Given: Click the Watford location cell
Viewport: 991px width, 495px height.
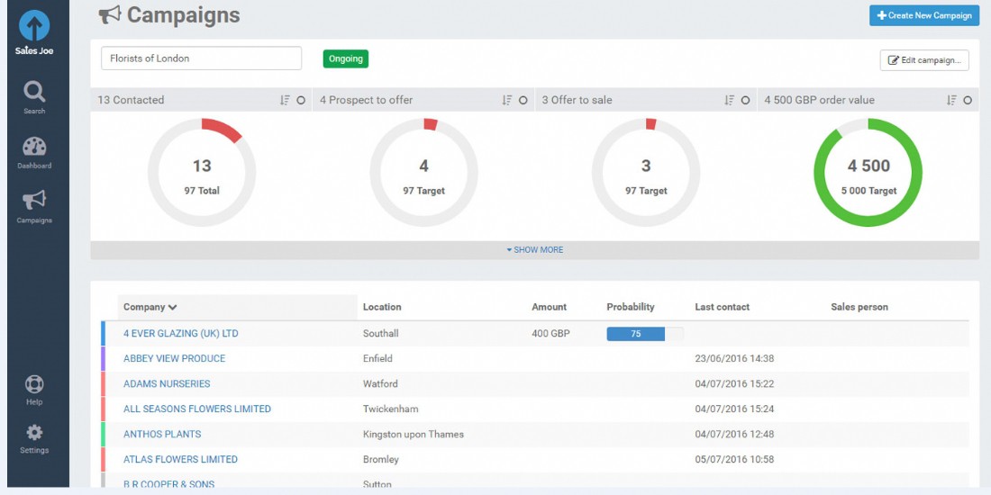Looking at the screenshot, I should [380, 384].
